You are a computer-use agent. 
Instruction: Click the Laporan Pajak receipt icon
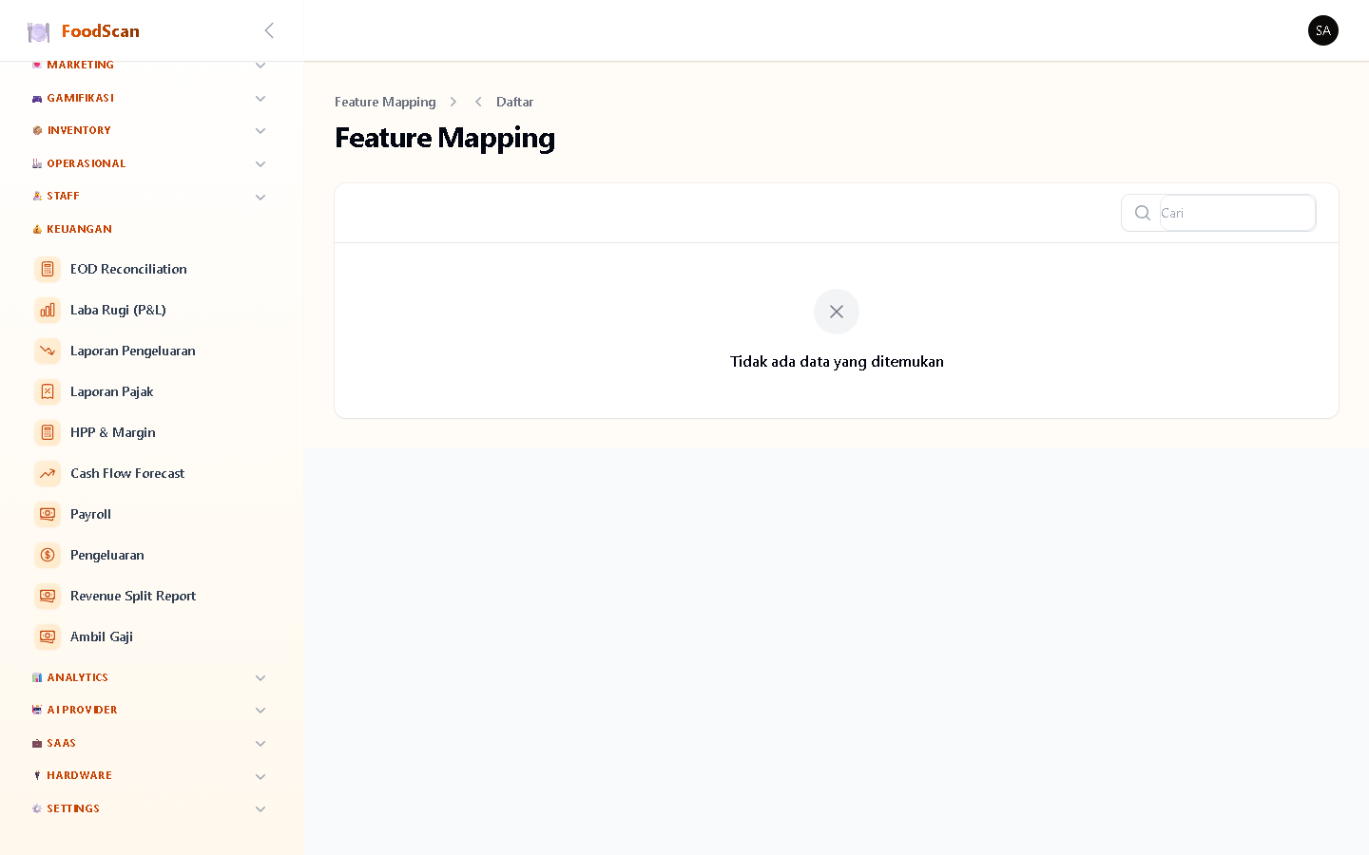point(48,391)
